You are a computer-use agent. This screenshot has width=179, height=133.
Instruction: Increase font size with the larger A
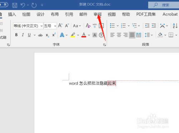[60, 25]
